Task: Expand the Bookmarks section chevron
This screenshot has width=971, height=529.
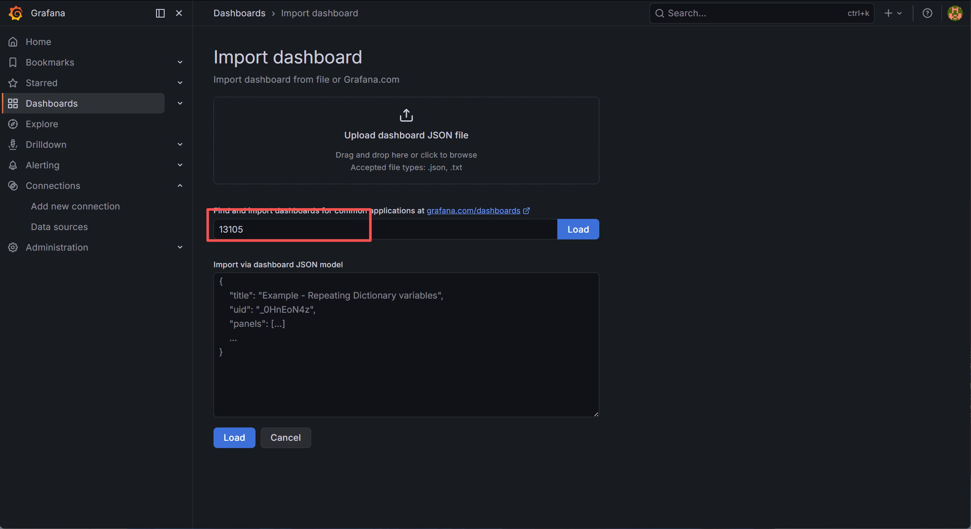Action: [180, 63]
